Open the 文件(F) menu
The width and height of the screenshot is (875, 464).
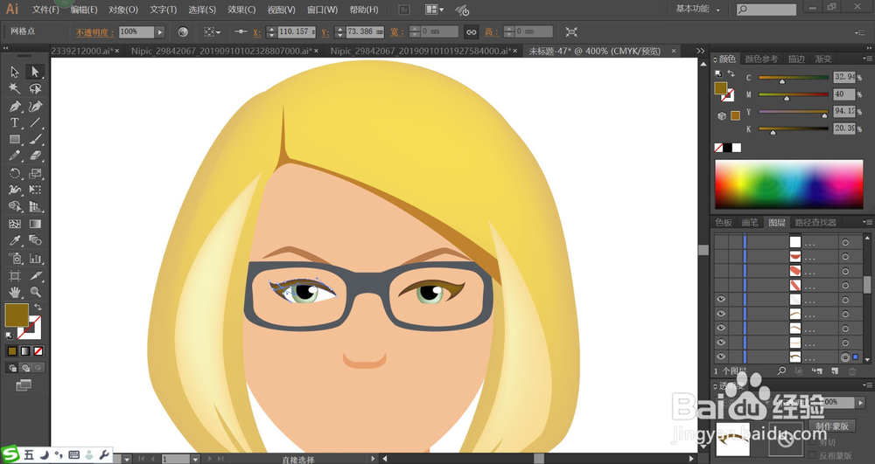tap(45, 10)
